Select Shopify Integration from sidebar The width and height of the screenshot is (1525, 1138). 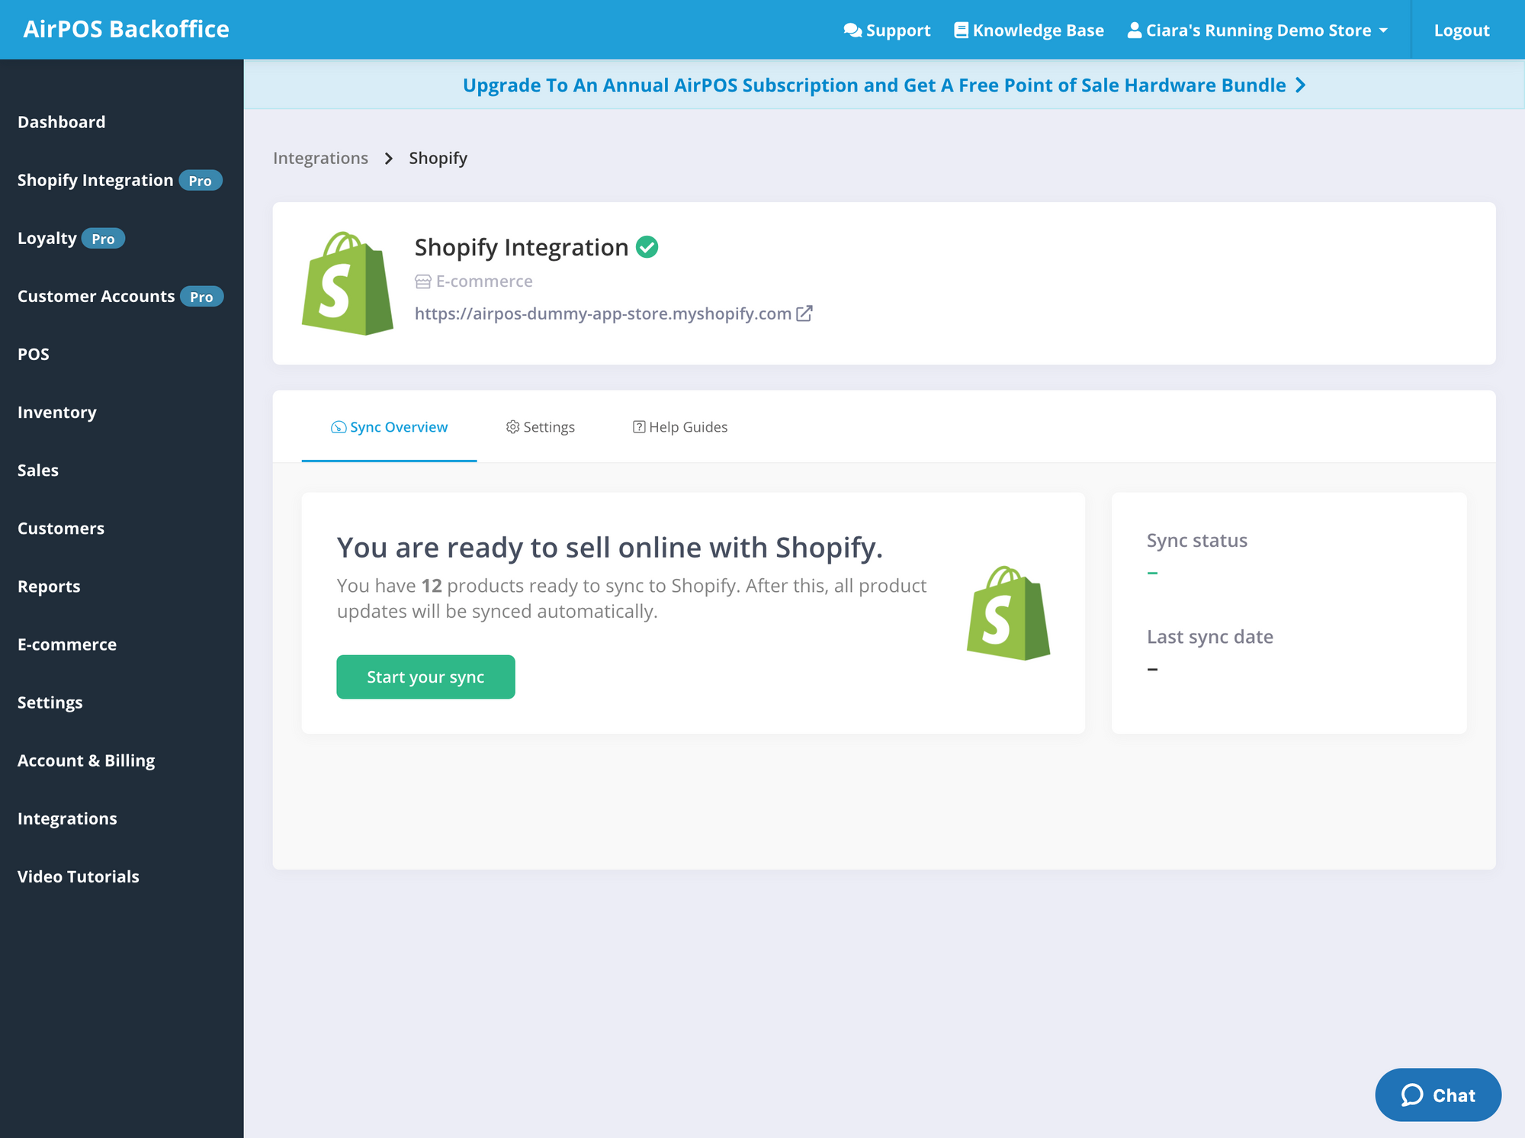tap(95, 181)
